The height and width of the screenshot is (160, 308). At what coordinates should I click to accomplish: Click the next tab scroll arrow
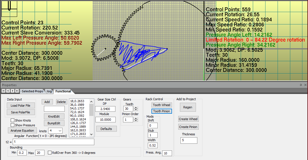12,91
